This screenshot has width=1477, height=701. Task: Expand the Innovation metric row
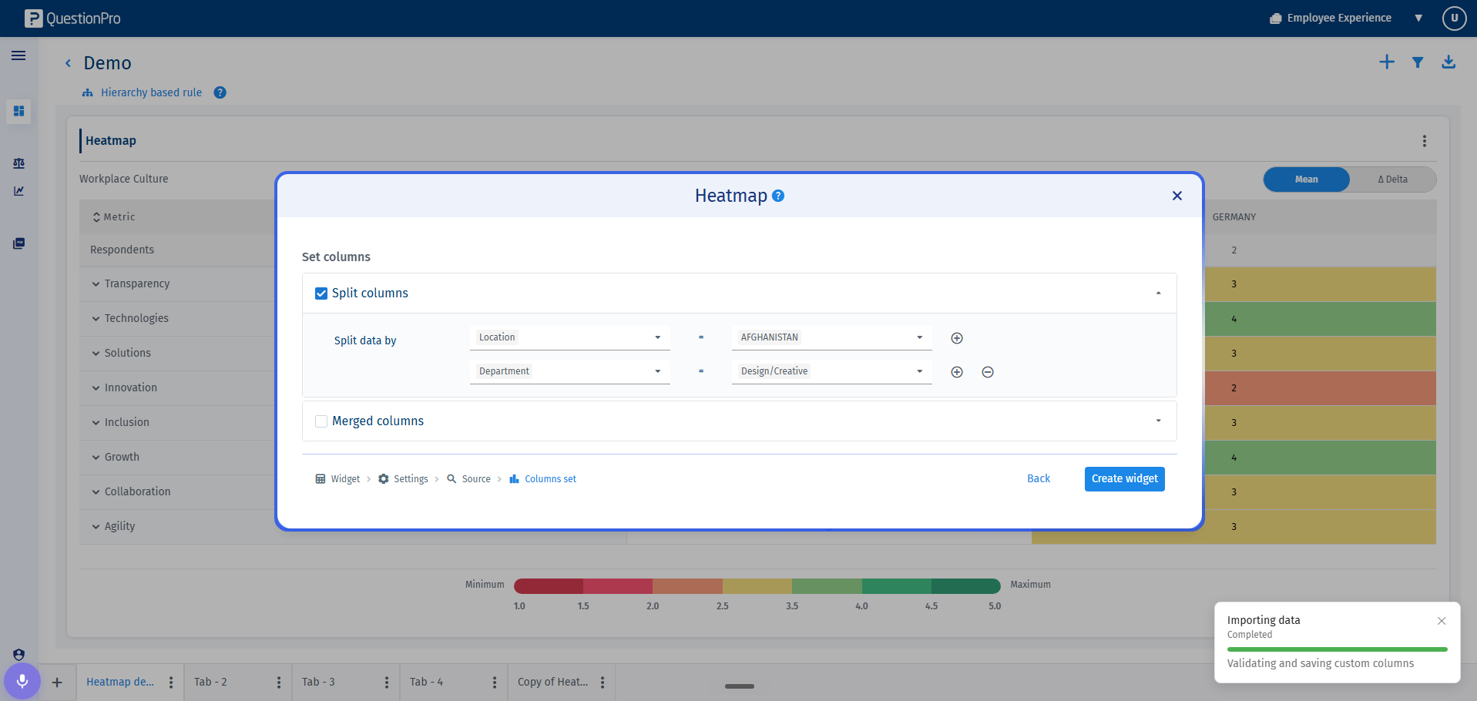96,388
